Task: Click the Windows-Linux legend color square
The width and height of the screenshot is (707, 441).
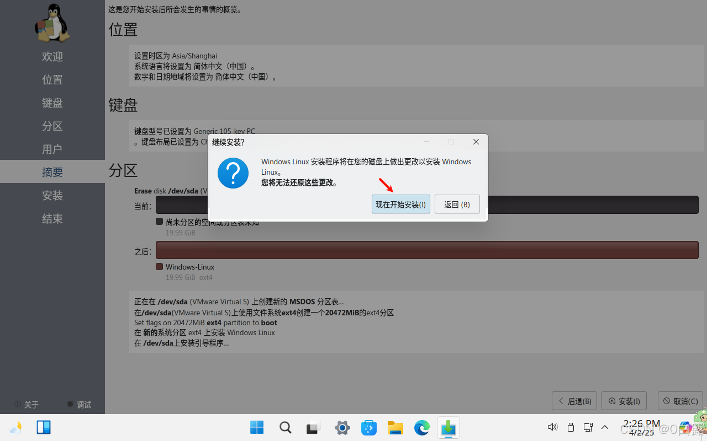Action: [x=159, y=267]
